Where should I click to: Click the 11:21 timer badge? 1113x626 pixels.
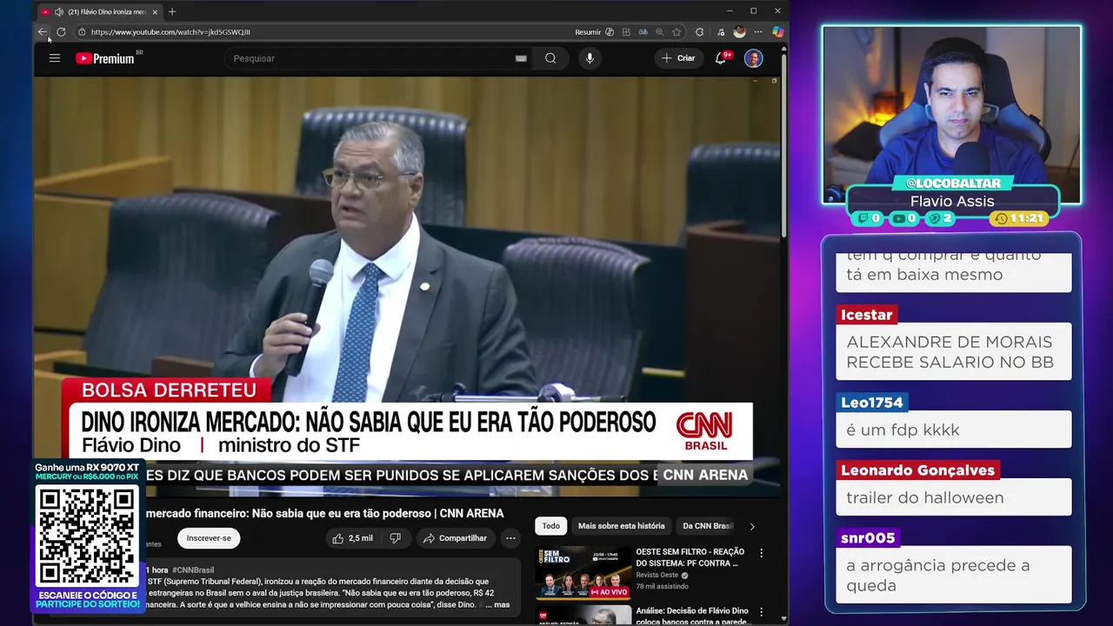tap(1019, 218)
